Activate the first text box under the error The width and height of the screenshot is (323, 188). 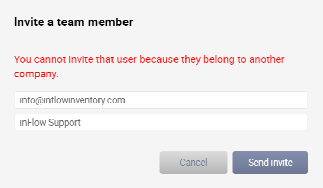pyautogui.click(x=161, y=100)
